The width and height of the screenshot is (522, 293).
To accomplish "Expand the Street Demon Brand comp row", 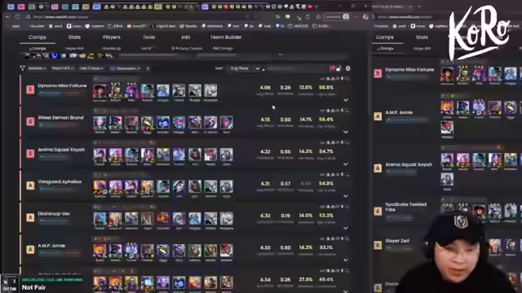I will click(x=346, y=132).
